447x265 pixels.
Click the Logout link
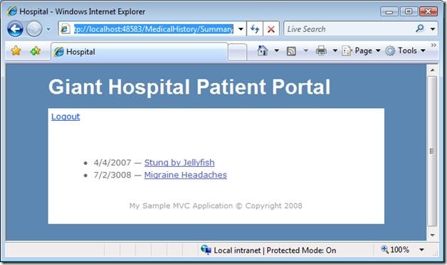point(65,117)
